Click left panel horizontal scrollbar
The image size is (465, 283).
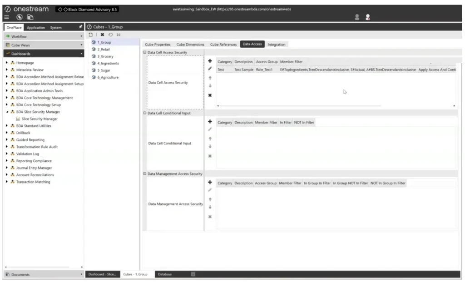[x=38, y=267]
